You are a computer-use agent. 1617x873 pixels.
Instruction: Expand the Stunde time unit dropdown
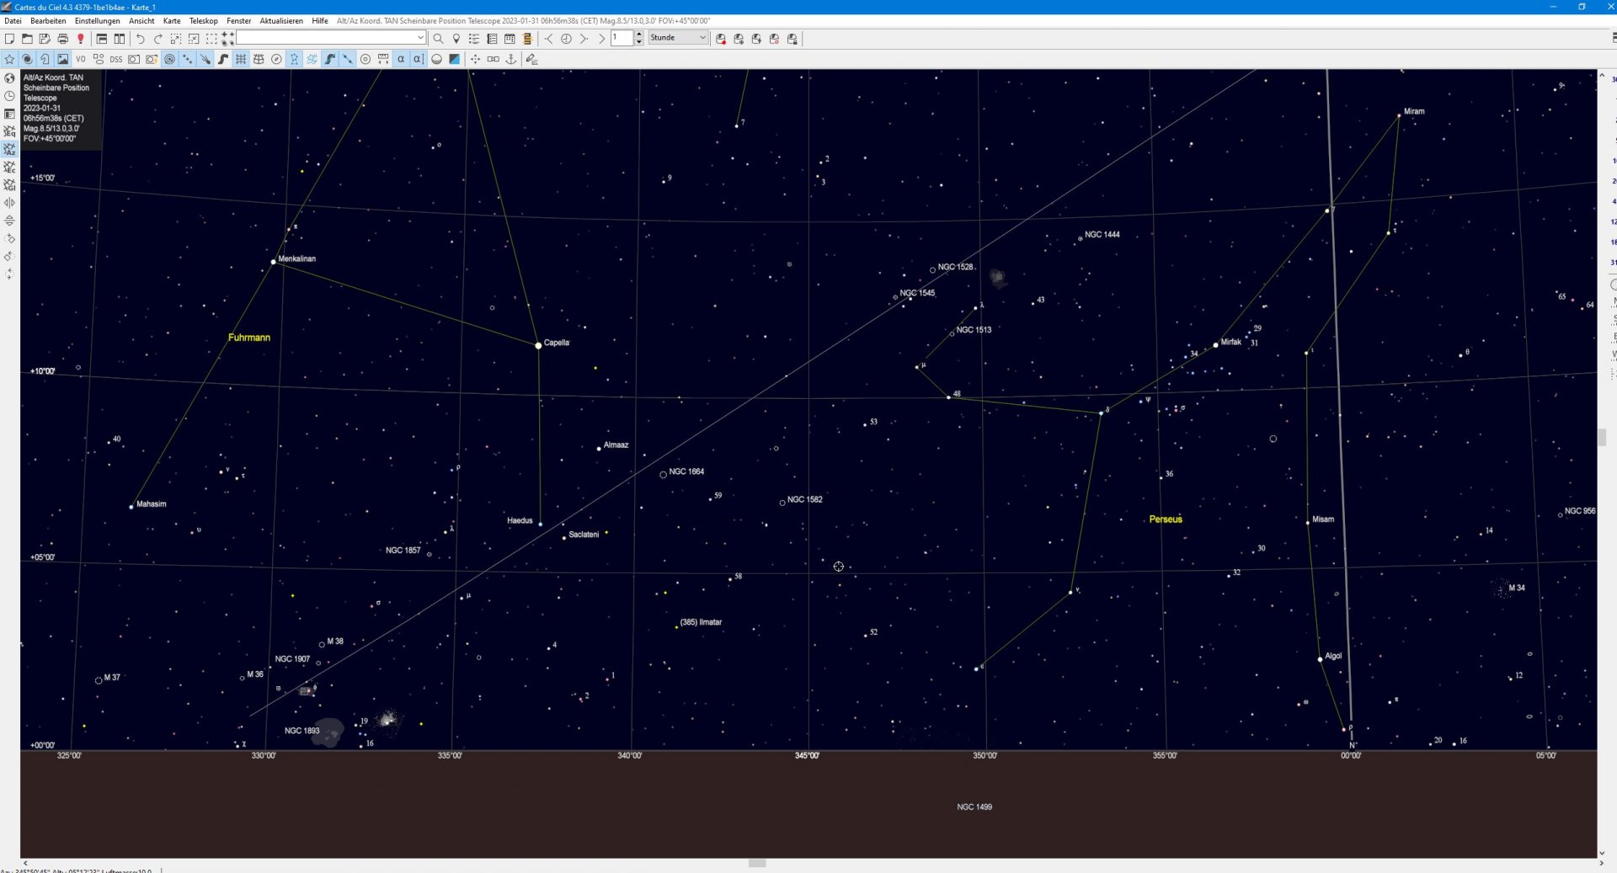pos(678,38)
